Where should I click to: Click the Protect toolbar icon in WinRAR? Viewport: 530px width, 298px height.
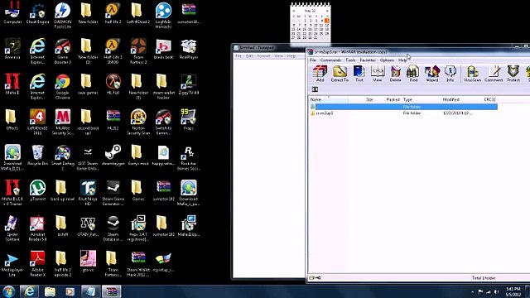pyautogui.click(x=513, y=74)
